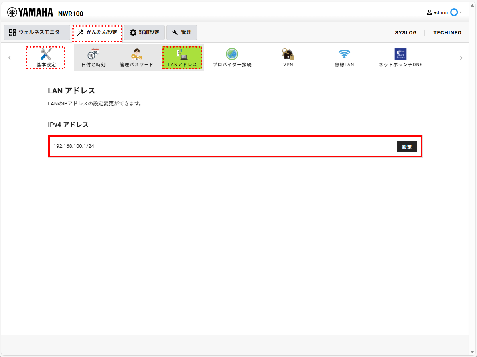The width and height of the screenshot is (477, 357).
Task: Open 管理パスワード key icon
Action: pos(136,54)
